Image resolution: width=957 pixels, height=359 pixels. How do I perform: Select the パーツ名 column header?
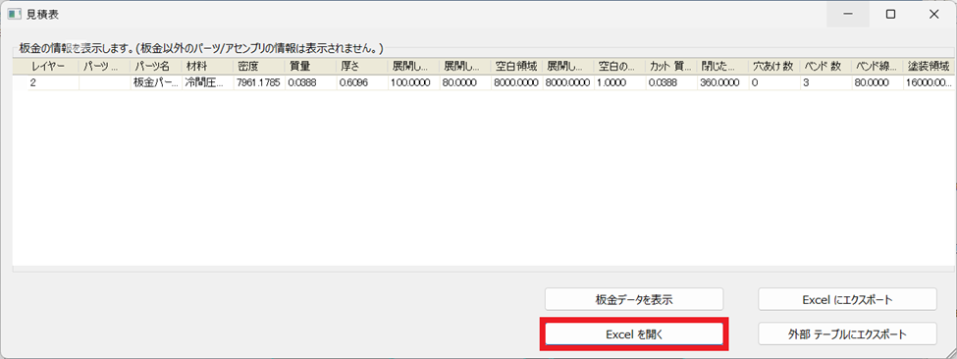[x=157, y=67]
